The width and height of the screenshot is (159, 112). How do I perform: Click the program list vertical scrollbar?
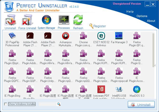(x=153, y=50)
